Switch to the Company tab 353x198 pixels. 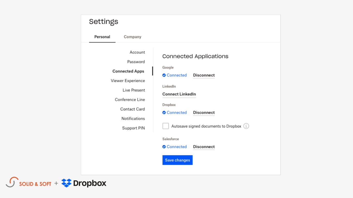point(132,37)
